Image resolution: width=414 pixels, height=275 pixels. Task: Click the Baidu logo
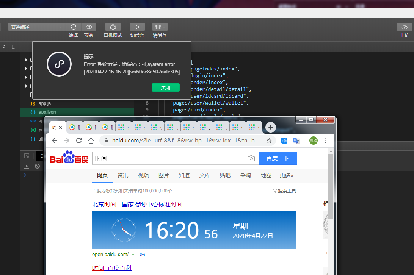click(x=69, y=157)
